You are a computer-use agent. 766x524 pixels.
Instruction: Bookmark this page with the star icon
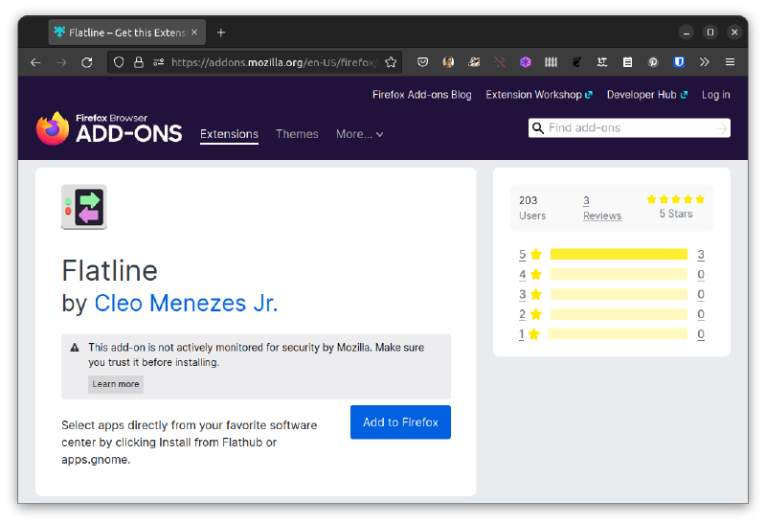coord(391,62)
